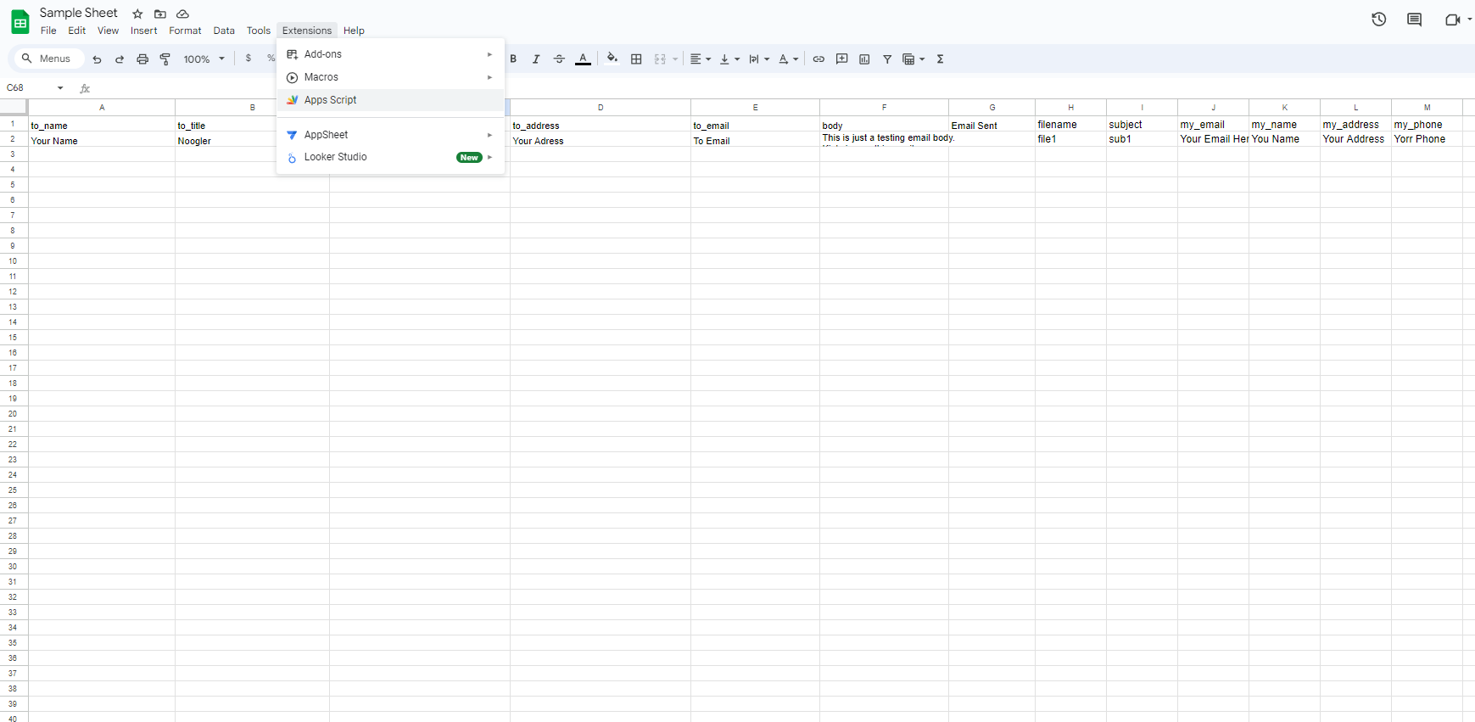Select cell containing 'sub1'
This screenshot has height=722, width=1475.
[1142, 139]
